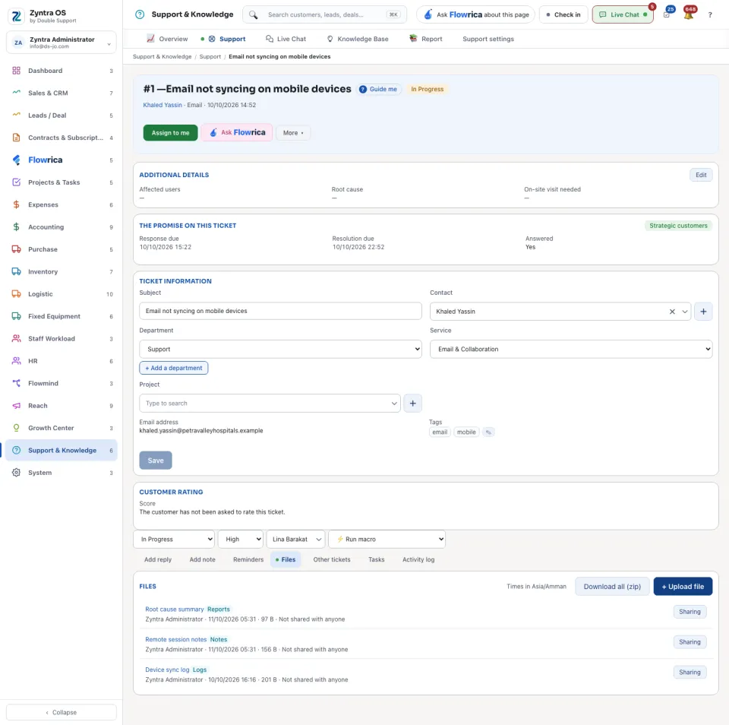The height and width of the screenshot is (725, 729).
Task: Click the Check in button
Action: [x=563, y=15]
